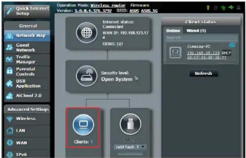
Task: Click Jieming-PC Windows device icon
Action: (175, 52)
